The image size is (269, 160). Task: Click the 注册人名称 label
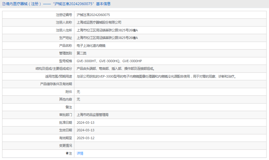(64, 22)
